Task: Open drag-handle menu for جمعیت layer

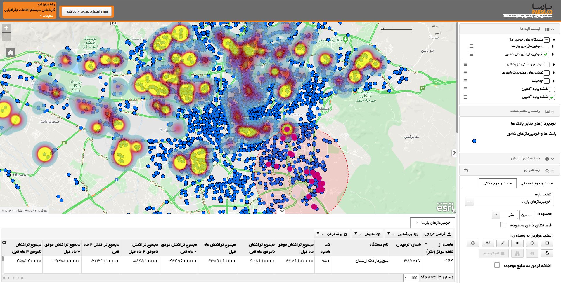Action: [466, 81]
